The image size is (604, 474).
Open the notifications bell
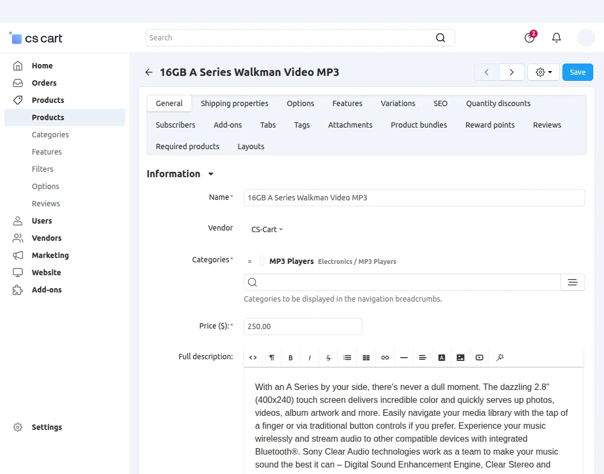[557, 38]
